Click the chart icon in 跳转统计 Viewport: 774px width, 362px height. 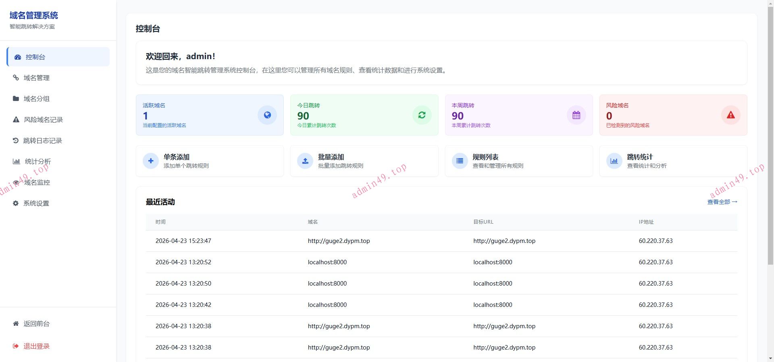click(614, 161)
